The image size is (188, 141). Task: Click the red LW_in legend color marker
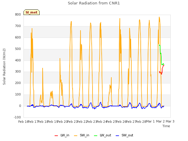click(56, 136)
